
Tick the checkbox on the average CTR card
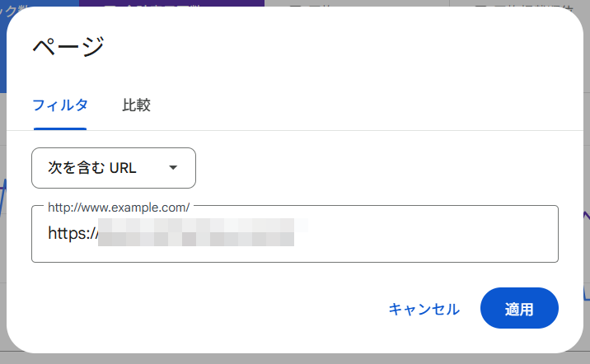click(295, 5)
